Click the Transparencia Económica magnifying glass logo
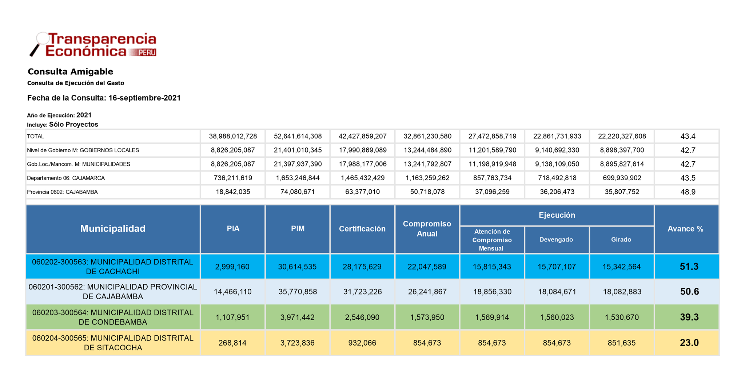Viewport: 745px width, 382px height. coord(93,44)
